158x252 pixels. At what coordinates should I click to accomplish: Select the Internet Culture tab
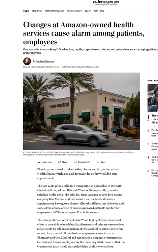click(x=74, y=11)
